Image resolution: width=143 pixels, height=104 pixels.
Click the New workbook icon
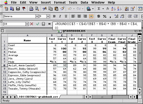pyautogui.click(x=6, y=9)
